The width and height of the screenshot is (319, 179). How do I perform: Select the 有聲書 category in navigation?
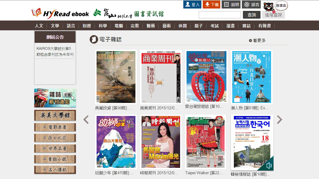(264, 25)
